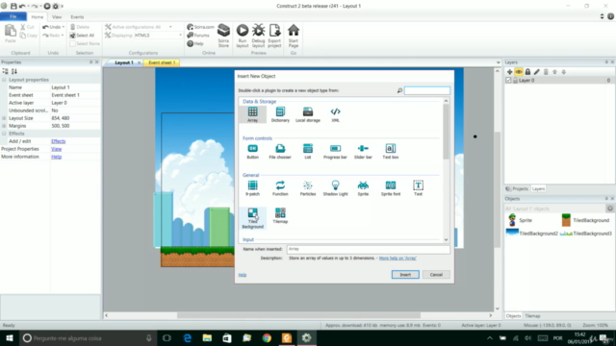Click the Effects link in properties
The image size is (616, 346).
[58, 141]
